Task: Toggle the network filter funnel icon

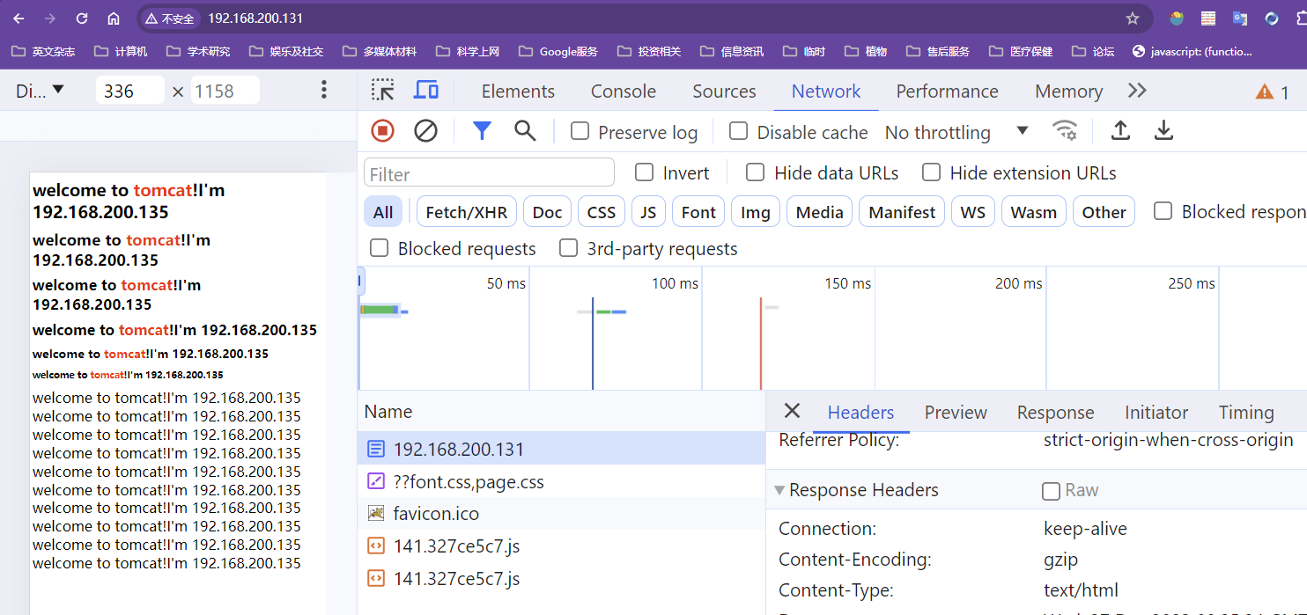Action: pyautogui.click(x=481, y=131)
